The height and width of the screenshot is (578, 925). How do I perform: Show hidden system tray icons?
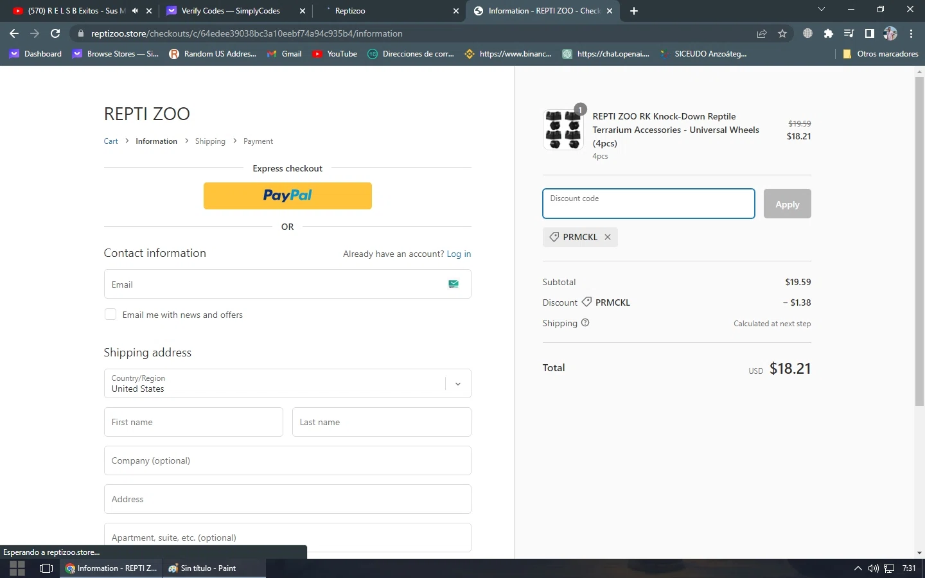click(858, 568)
